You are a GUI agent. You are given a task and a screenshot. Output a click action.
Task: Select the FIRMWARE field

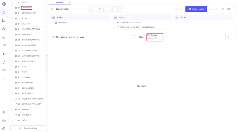[26, 35]
